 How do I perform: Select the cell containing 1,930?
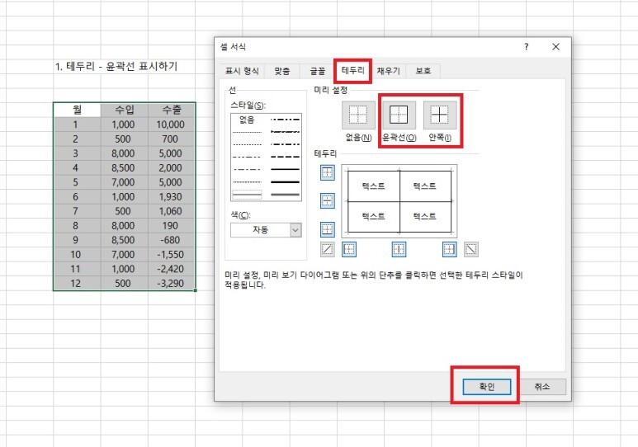[172, 197]
